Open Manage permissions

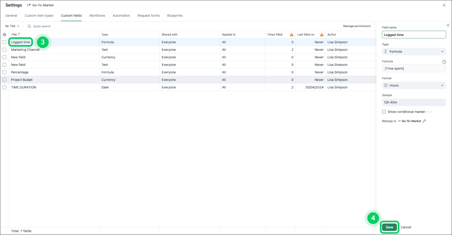[x=357, y=26]
